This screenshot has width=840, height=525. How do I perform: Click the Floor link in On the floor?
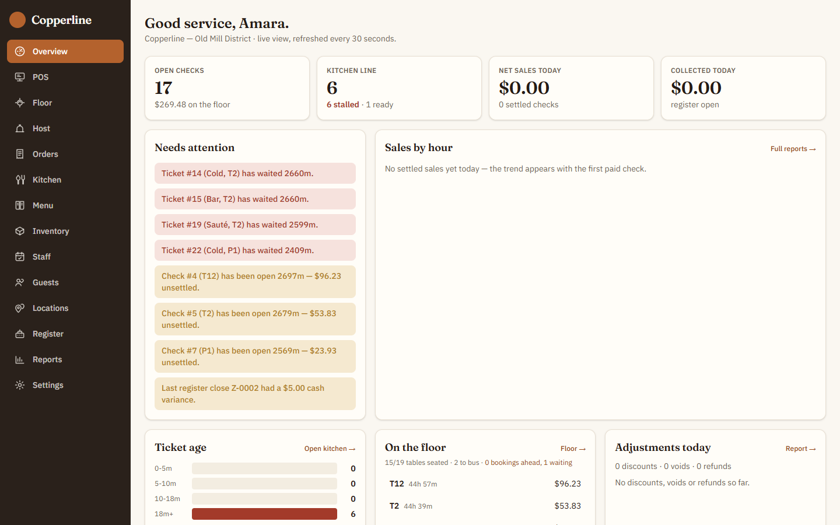click(x=573, y=449)
